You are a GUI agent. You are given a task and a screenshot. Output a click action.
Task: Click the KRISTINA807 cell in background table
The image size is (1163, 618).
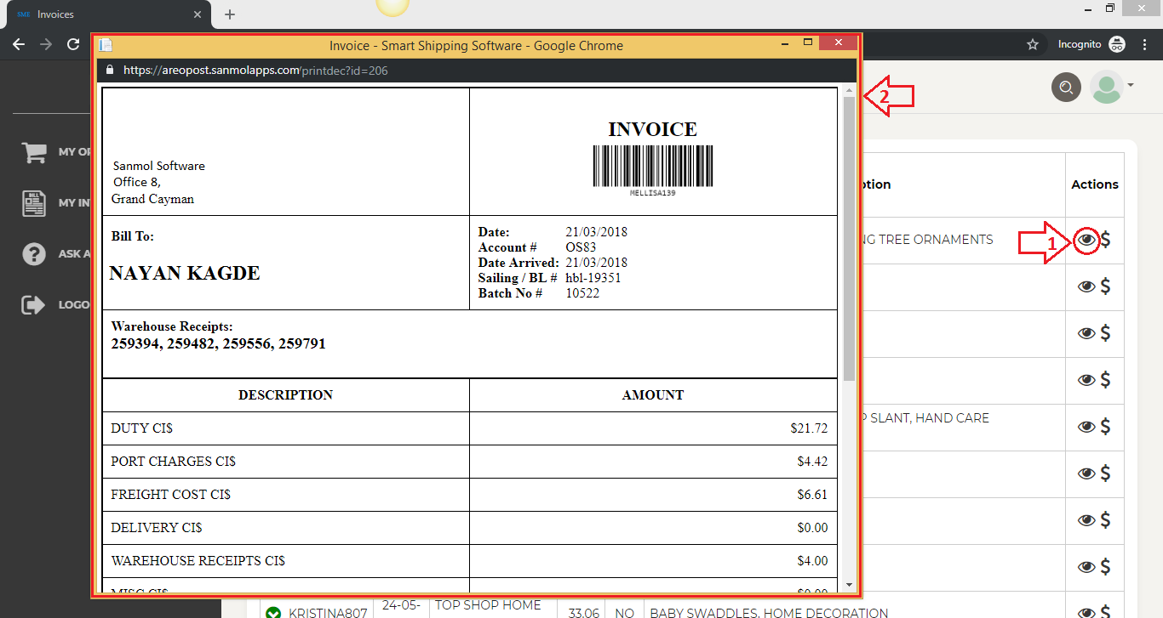pyautogui.click(x=328, y=612)
